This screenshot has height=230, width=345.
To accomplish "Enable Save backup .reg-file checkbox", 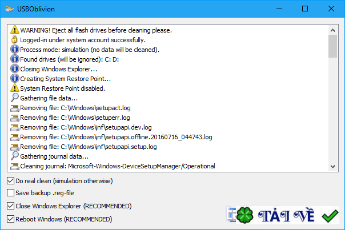I will (10, 193).
